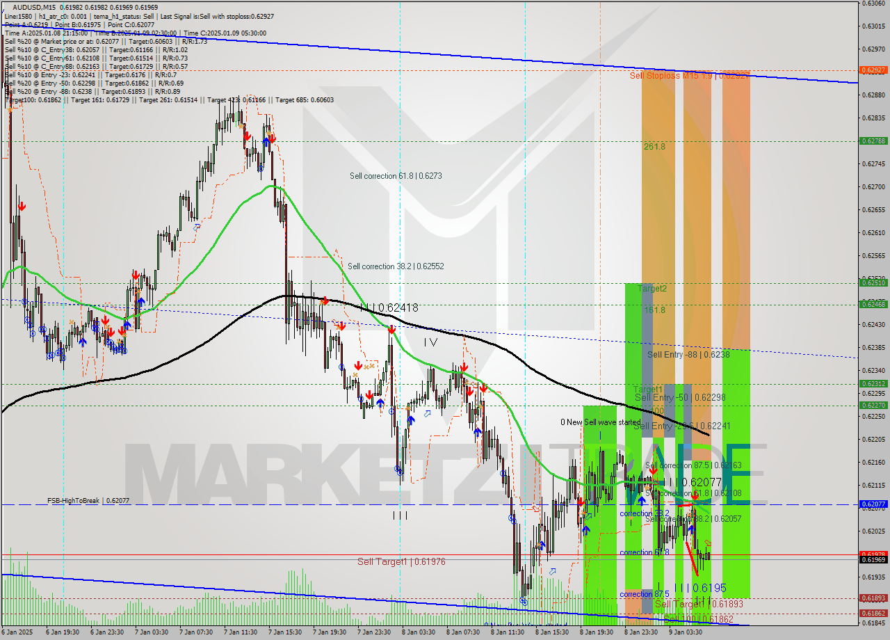Click 'Sell Target | 0.61893' label
Image resolution: width=890 pixels, height=640 pixels.
point(699,605)
